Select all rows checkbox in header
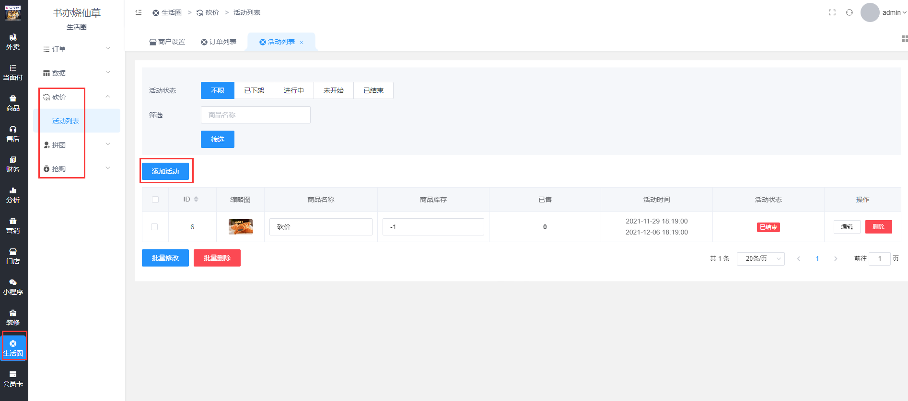This screenshot has height=401, width=908. click(155, 200)
